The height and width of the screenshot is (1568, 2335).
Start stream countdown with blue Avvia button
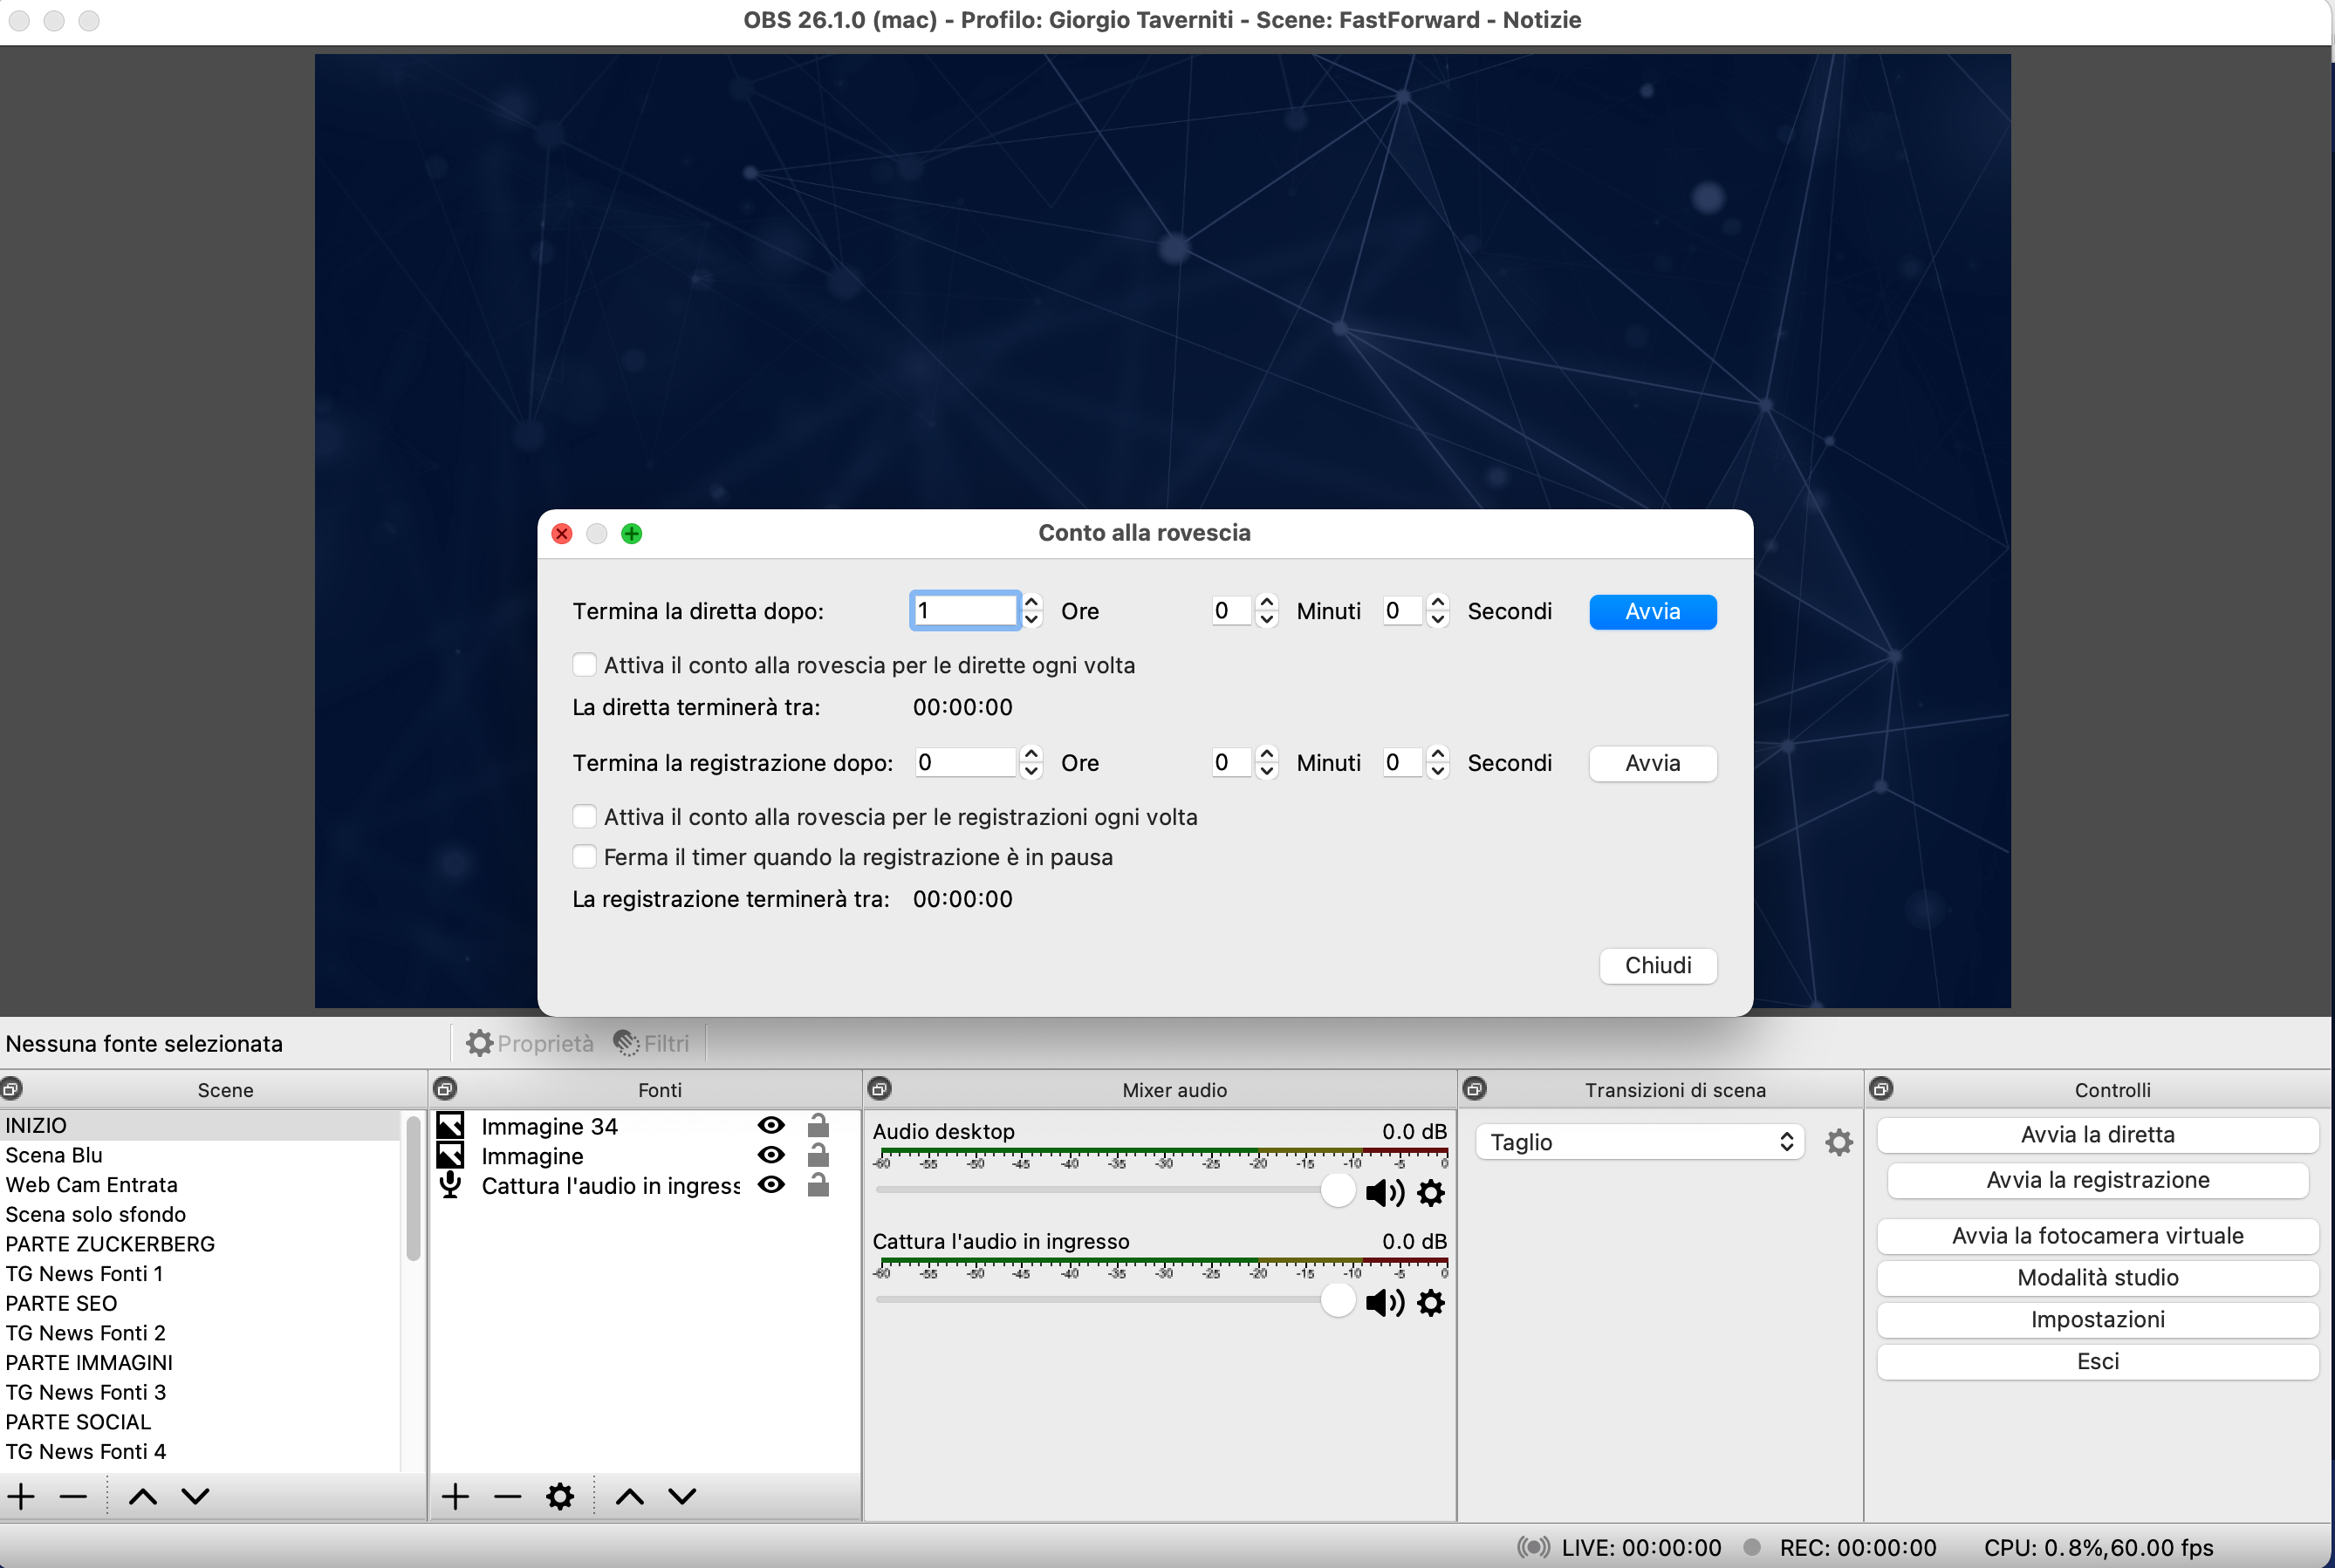tap(1653, 612)
